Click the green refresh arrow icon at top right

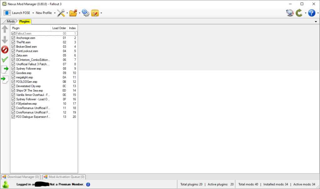pos(299,13)
